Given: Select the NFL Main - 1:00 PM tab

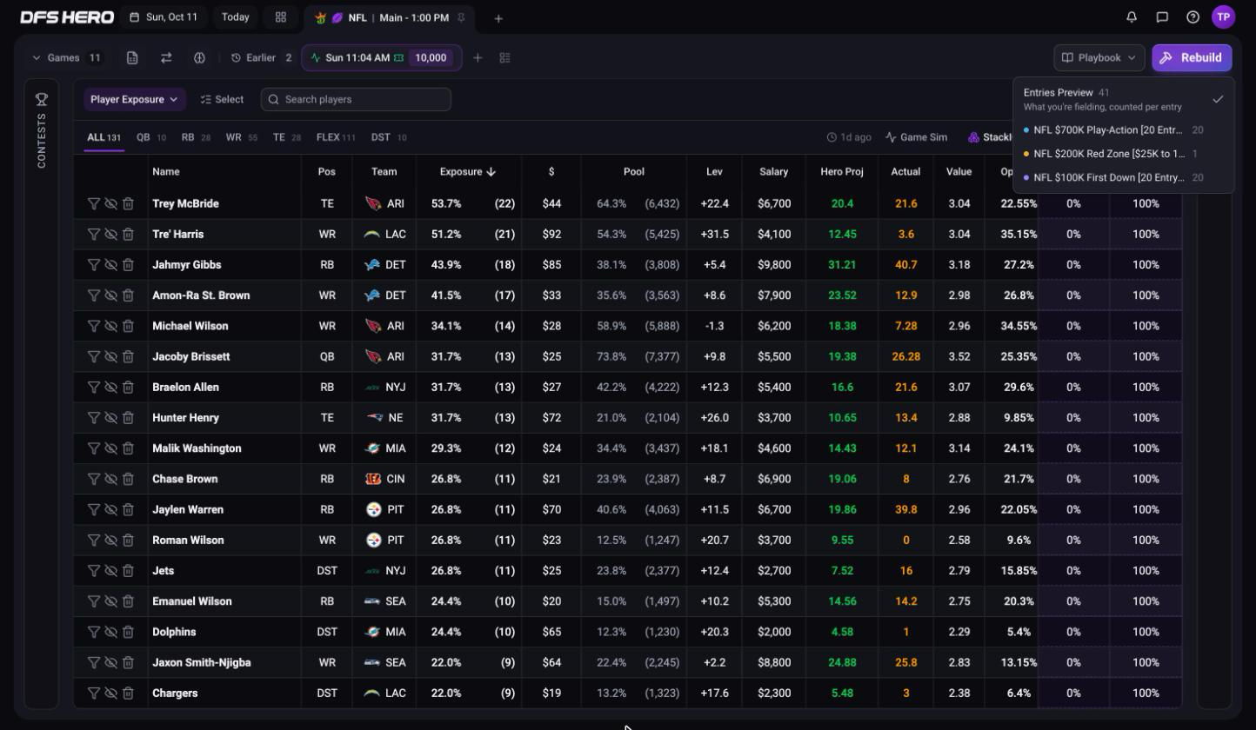Looking at the screenshot, I should 390,18.
